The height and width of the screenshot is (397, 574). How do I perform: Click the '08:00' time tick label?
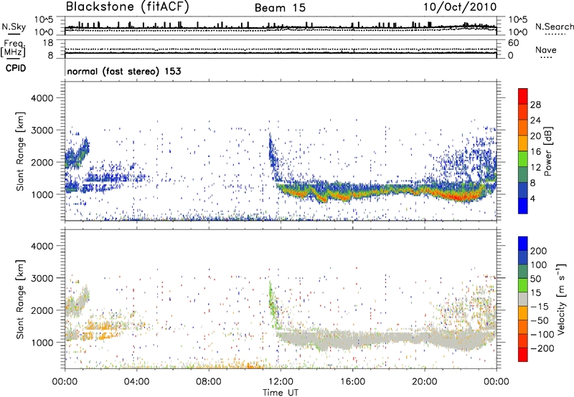coord(209,382)
